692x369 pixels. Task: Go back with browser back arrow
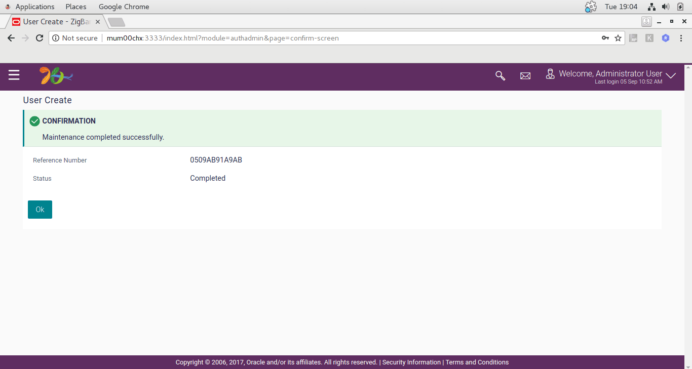(11, 38)
